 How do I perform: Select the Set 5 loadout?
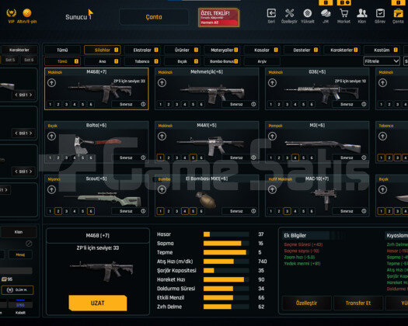pyautogui.click(x=10, y=60)
